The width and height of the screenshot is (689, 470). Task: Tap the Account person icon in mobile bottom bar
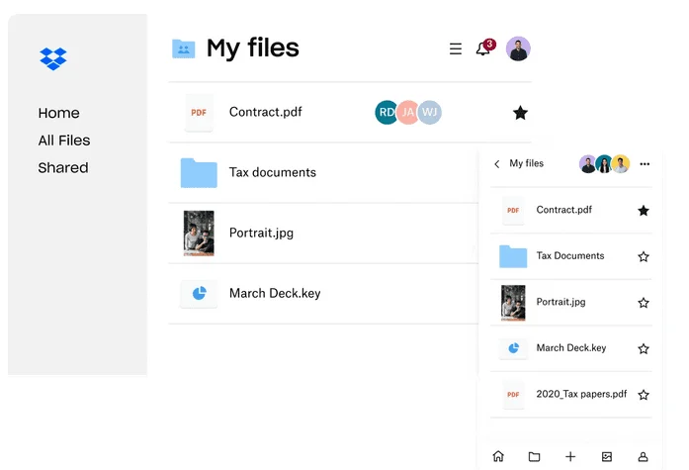point(643,457)
